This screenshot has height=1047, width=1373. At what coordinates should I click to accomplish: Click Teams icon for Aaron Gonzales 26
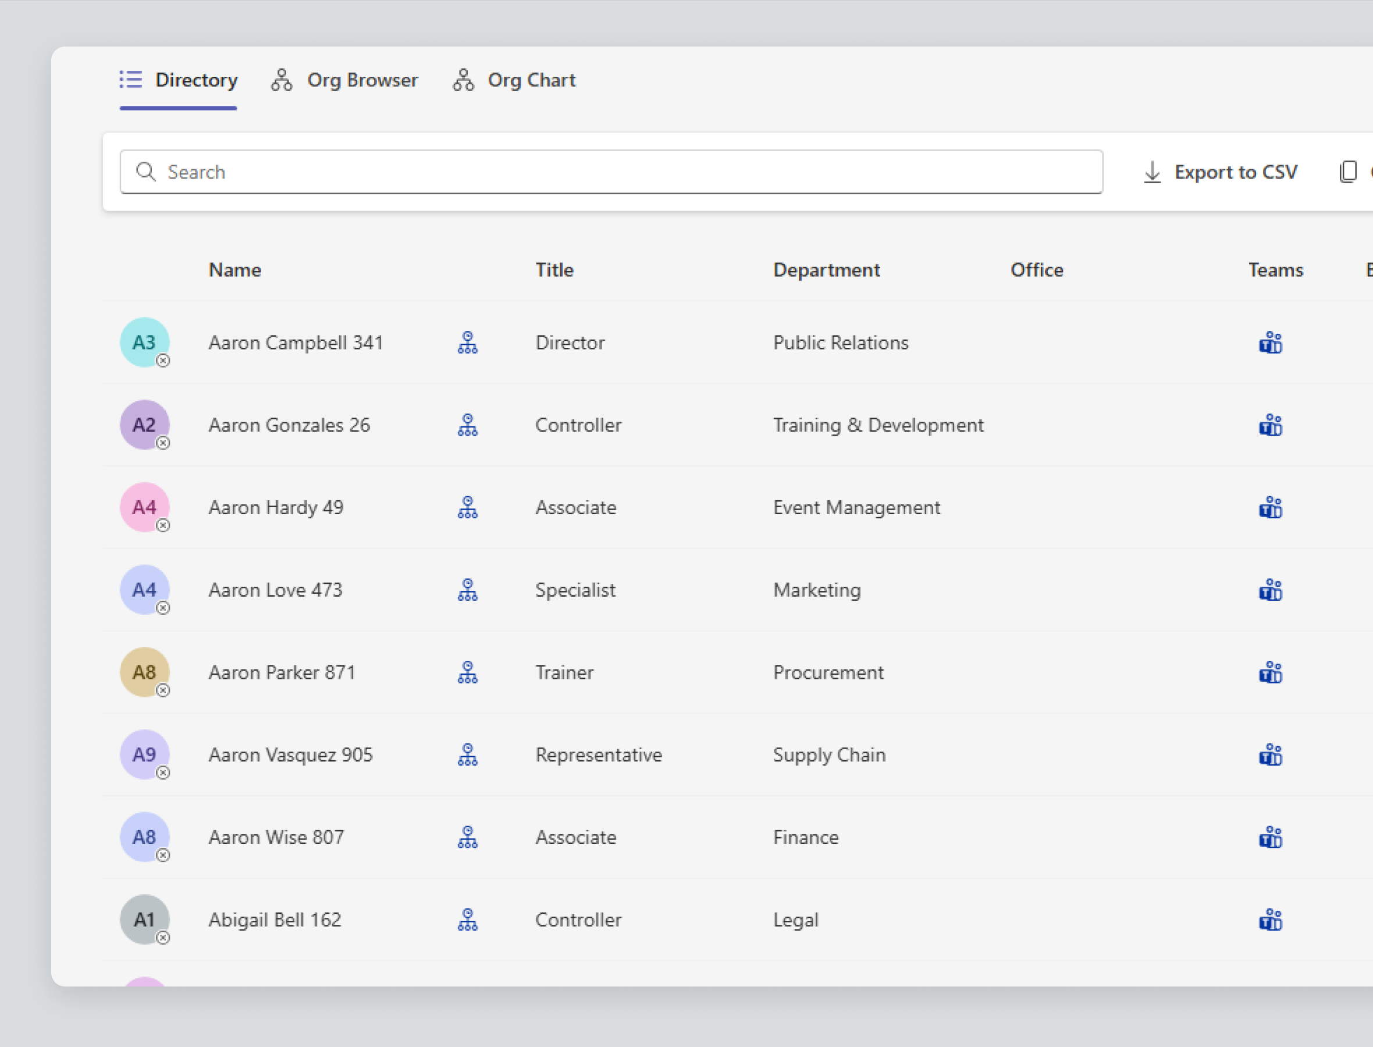point(1270,425)
